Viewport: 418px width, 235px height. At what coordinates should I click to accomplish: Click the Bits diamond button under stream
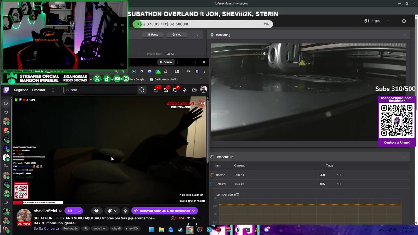[x=125, y=211]
